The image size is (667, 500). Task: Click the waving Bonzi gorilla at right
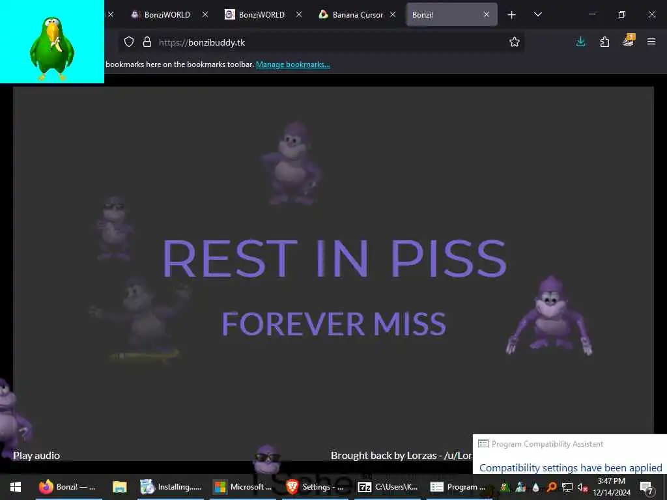(x=548, y=316)
